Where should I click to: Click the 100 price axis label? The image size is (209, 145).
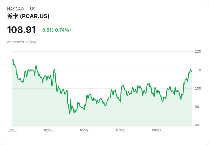[198, 88]
